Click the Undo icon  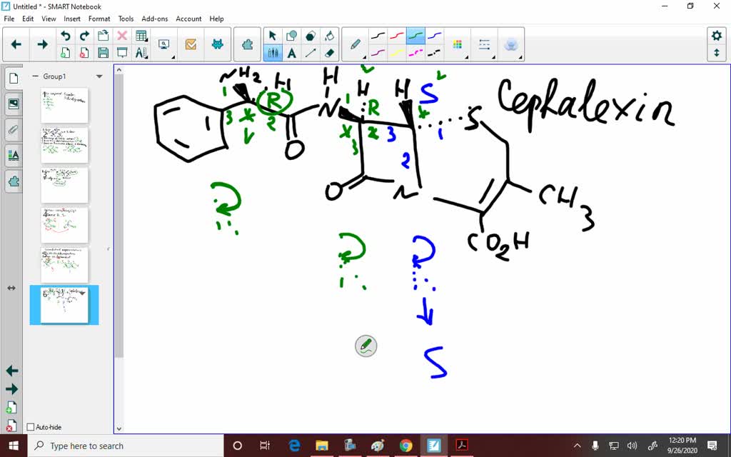pos(66,34)
